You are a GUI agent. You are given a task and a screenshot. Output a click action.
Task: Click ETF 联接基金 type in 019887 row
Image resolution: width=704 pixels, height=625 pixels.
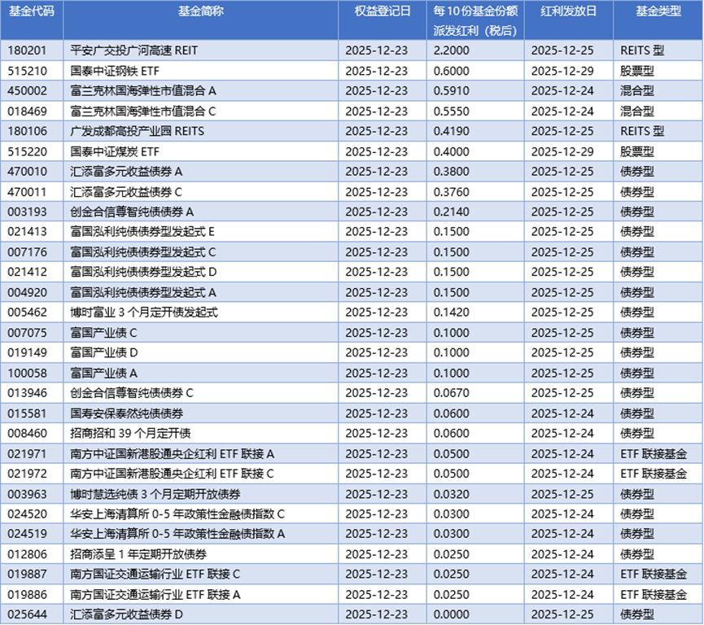click(654, 575)
